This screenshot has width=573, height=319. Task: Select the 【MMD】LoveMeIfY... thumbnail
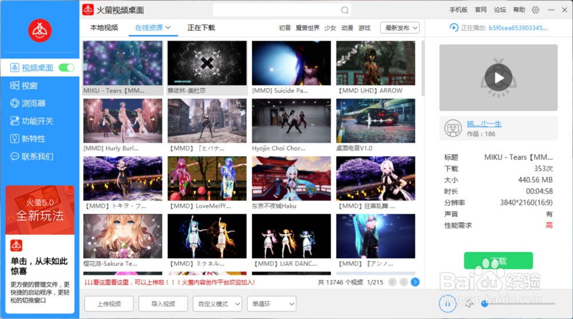tap(207, 178)
